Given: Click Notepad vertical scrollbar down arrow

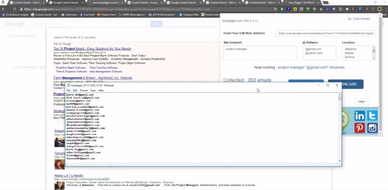Looking at the screenshot, I should click(339, 161).
